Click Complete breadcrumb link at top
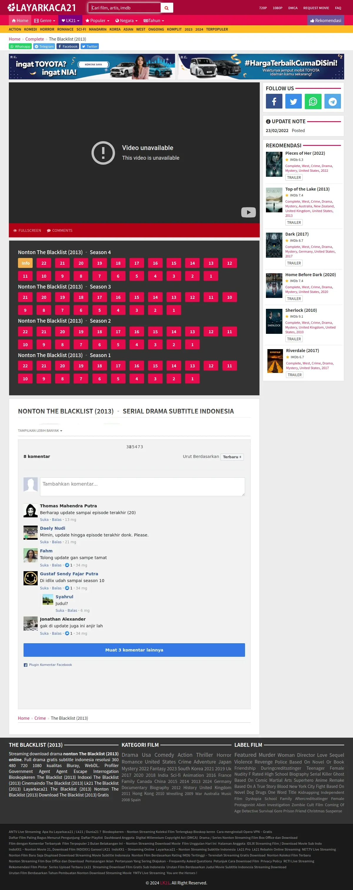The height and width of the screenshot is (890, 353). point(34,39)
